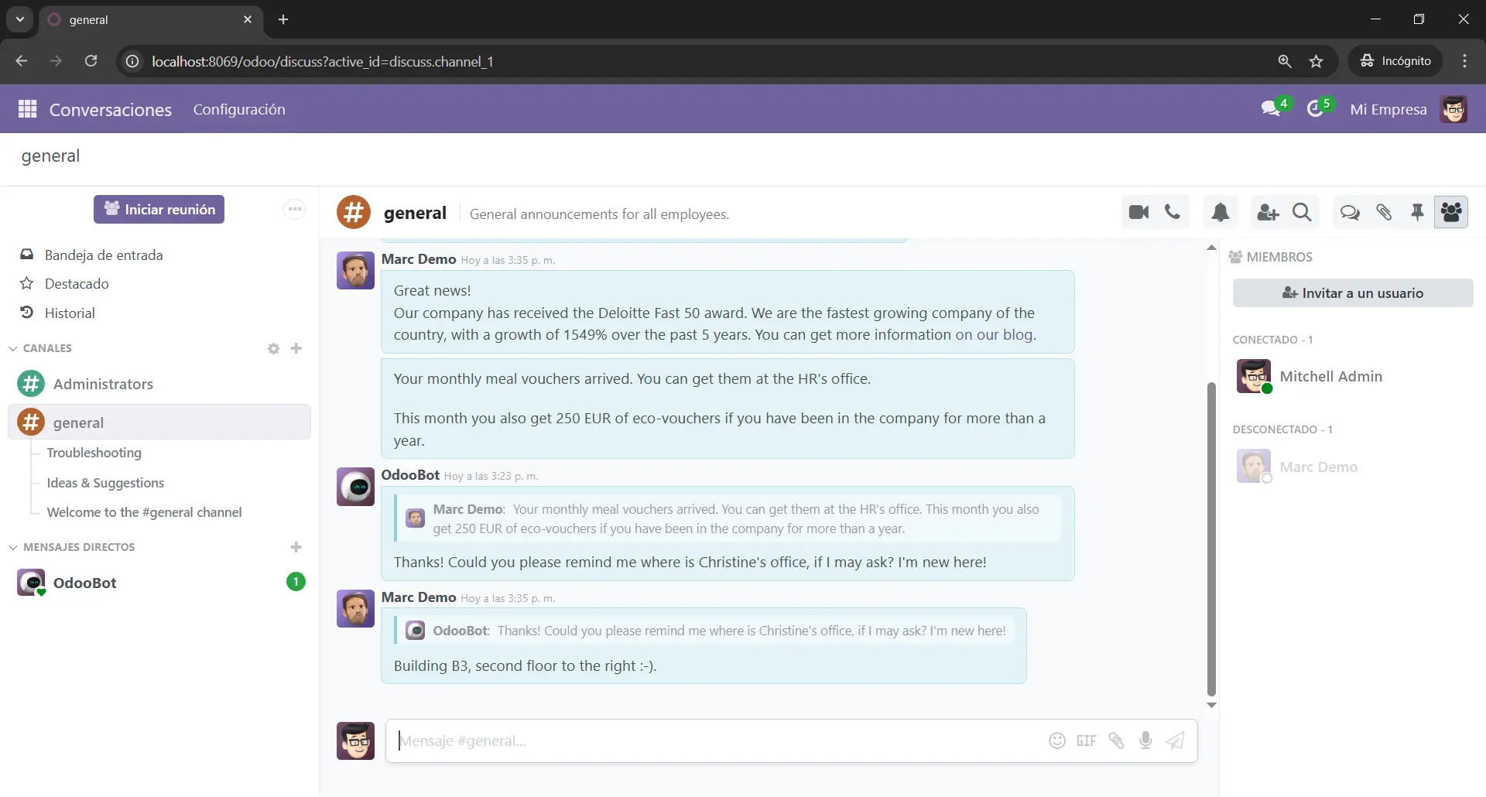Open pinned messages with pin icon
Screen dimensions: 1486x797
1417,213
